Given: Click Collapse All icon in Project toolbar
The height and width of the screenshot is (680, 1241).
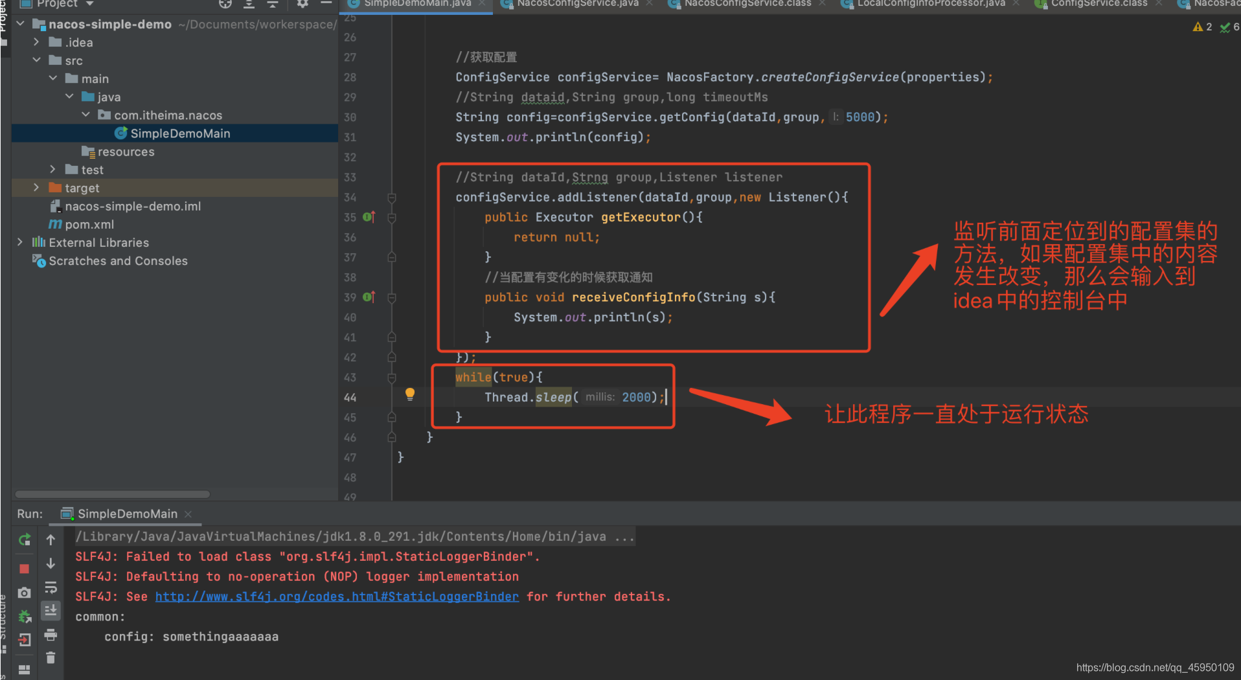Looking at the screenshot, I should click(273, 4).
